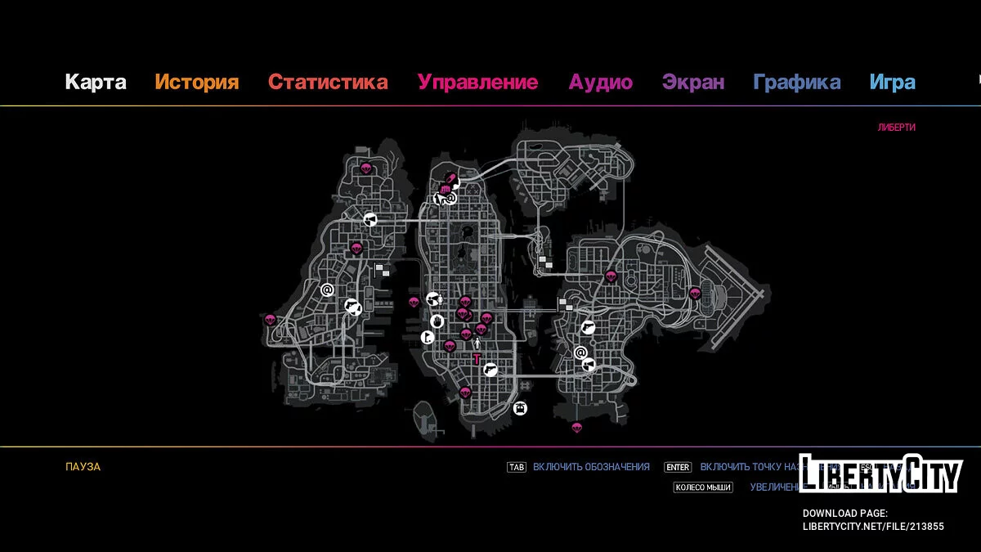Screen dimensions: 981x552
Task: Select the gun shop icon beside the pink T
Action: [x=490, y=369]
